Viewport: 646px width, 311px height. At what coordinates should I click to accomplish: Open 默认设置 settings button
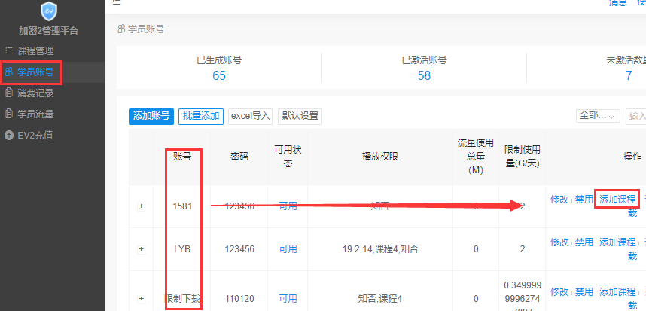pos(300,116)
